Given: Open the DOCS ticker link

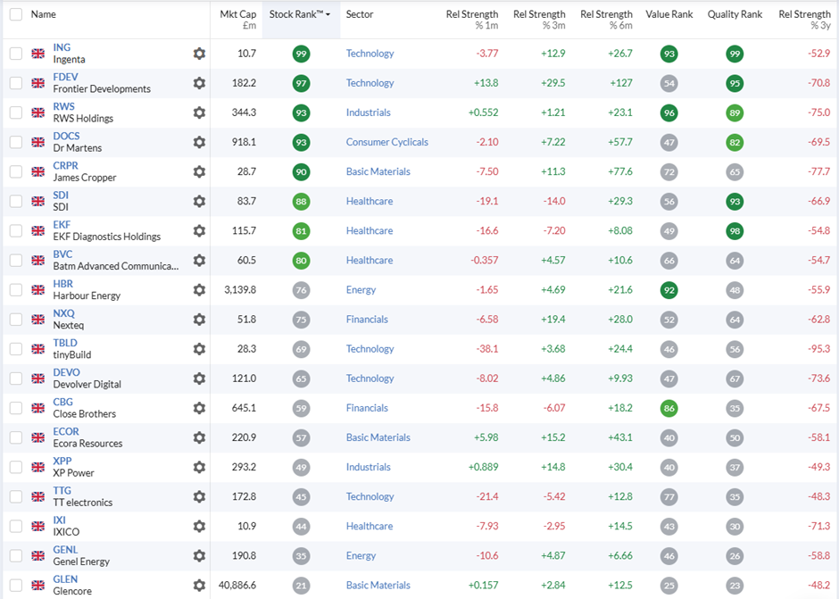Looking at the screenshot, I should (66, 136).
